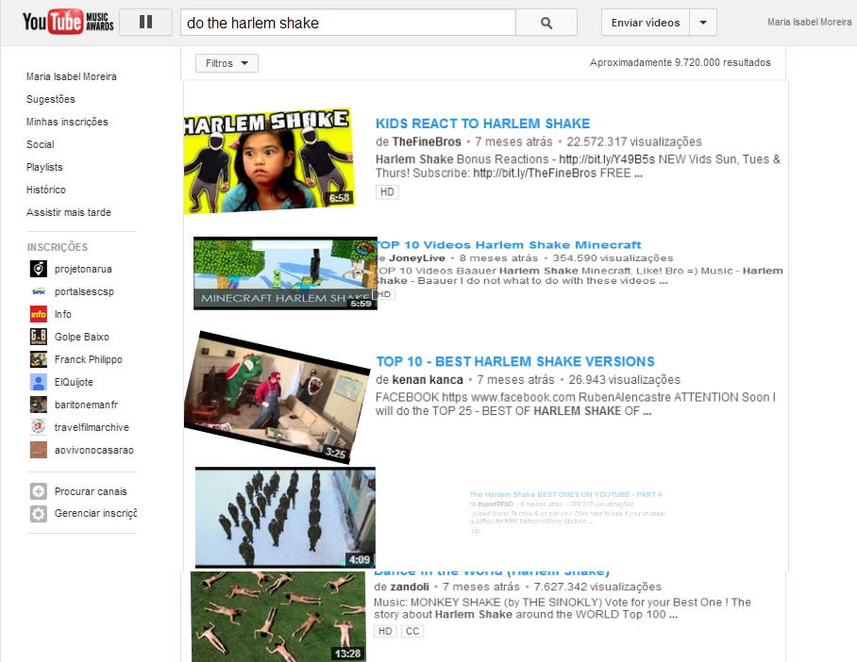Screen dimensions: 857x662
Task: Open the TOP 10 - BEST HARLEM SHAKE VERSIONS title
Action: point(514,361)
